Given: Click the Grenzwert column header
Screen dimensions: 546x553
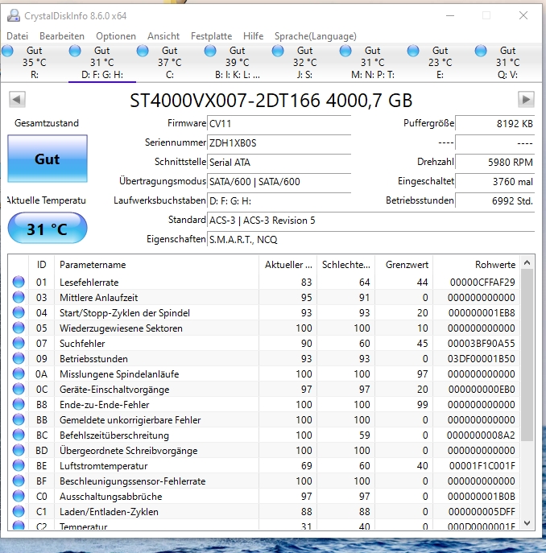Looking at the screenshot, I should pyautogui.click(x=404, y=265).
